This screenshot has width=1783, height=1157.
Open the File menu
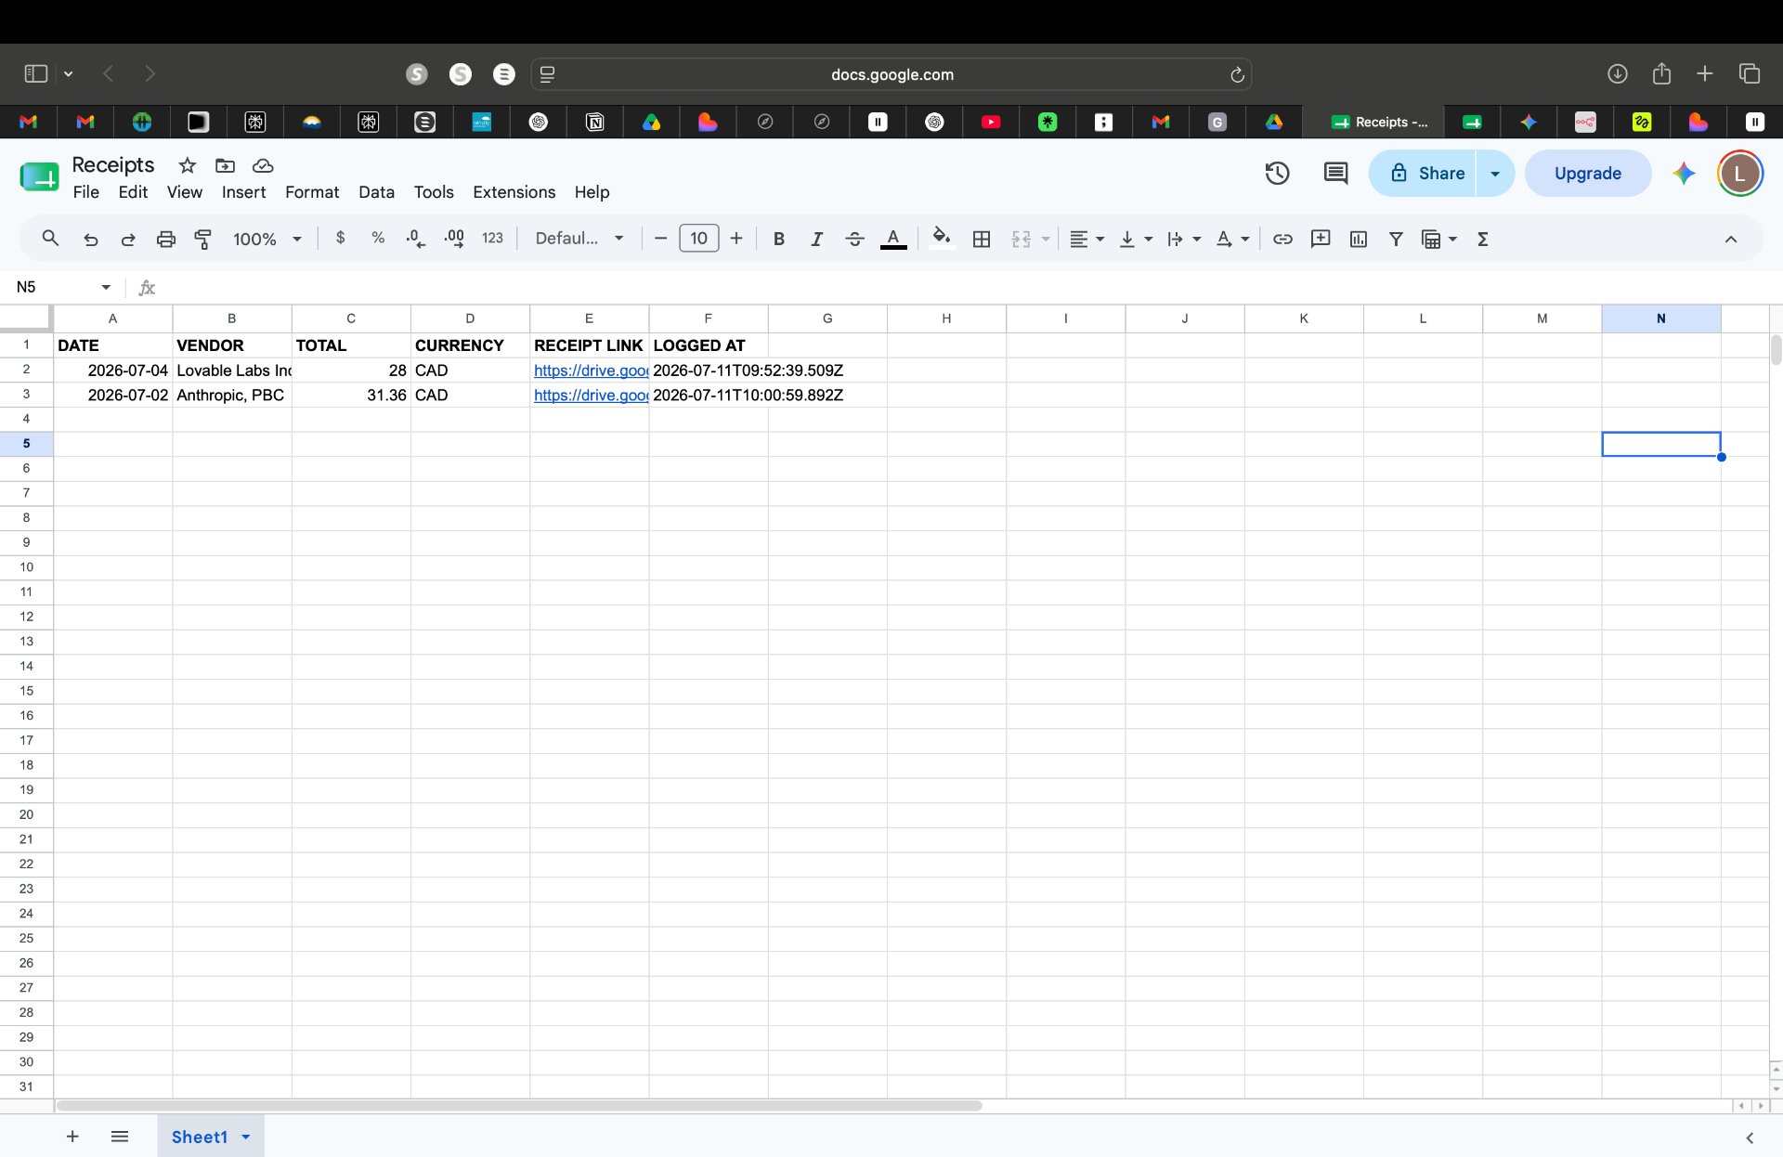coord(86,192)
